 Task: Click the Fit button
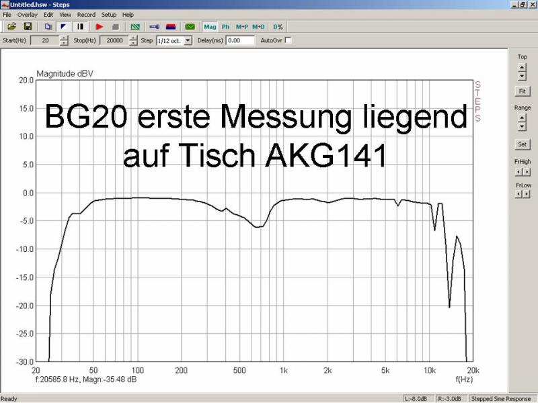point(523,91)
